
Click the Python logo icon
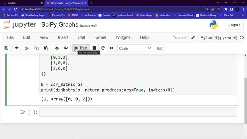pos(214,25)
